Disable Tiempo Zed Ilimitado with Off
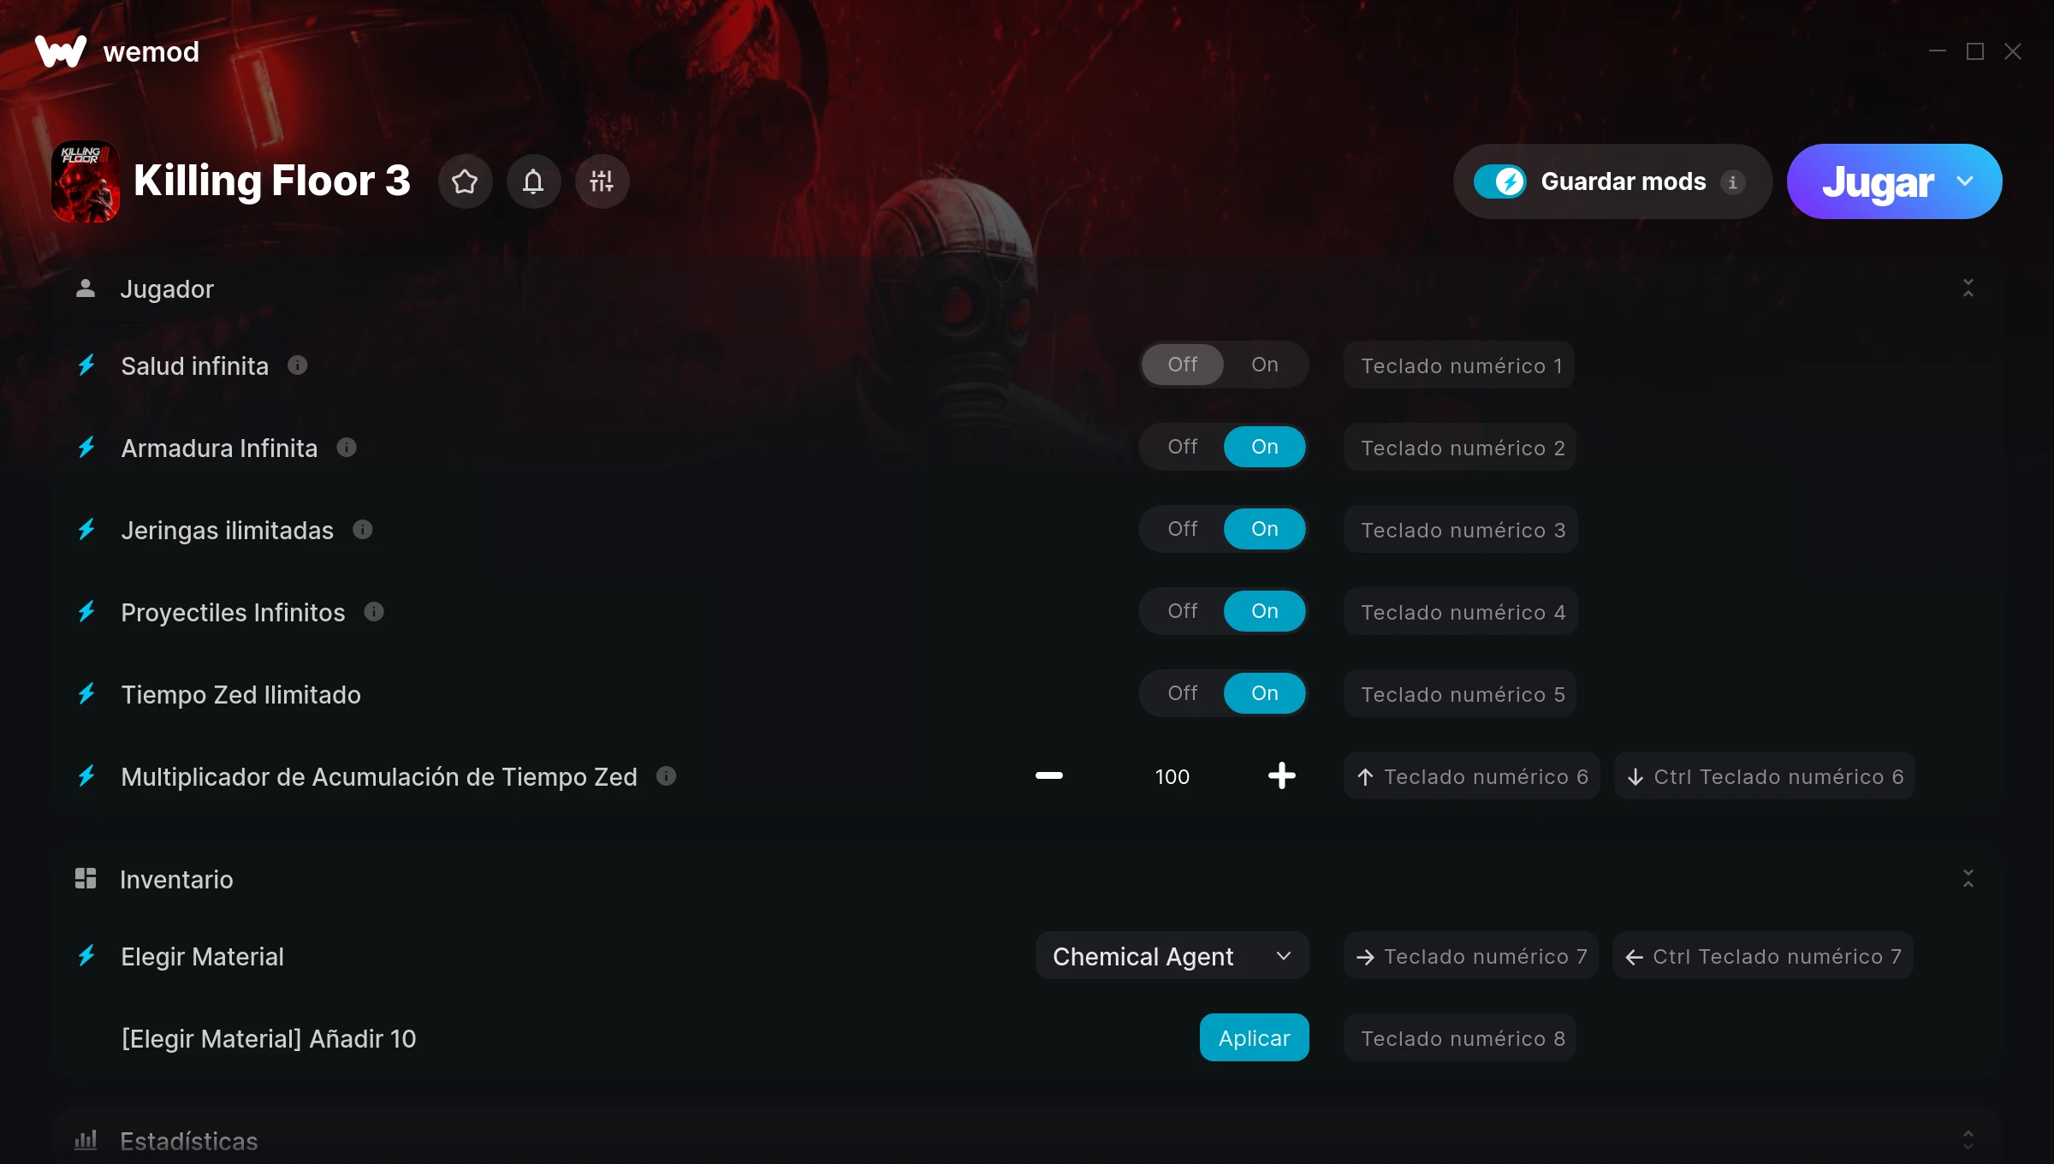The width and height of the screenshot is (2054, 1164). point(1182,693)
